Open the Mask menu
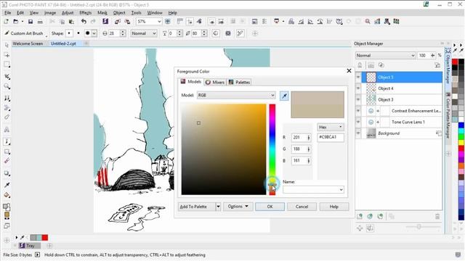 click(102, 13)
